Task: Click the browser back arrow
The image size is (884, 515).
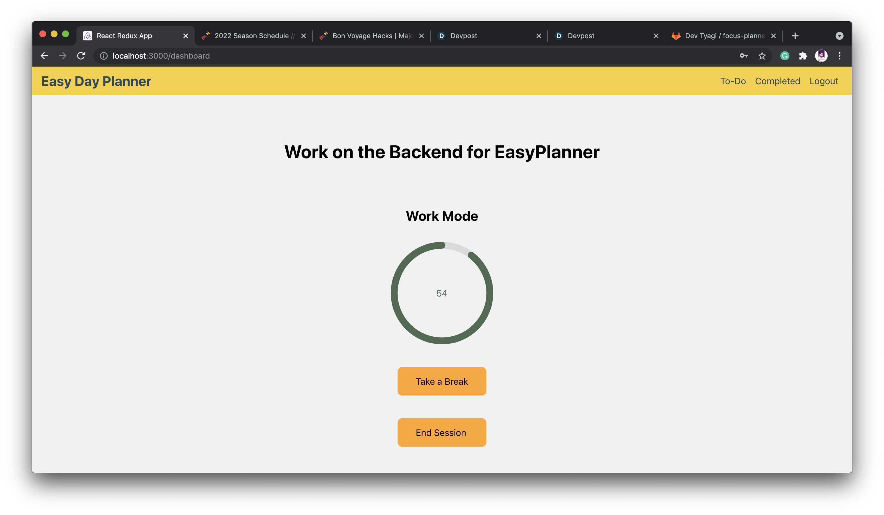Action: 44,56
